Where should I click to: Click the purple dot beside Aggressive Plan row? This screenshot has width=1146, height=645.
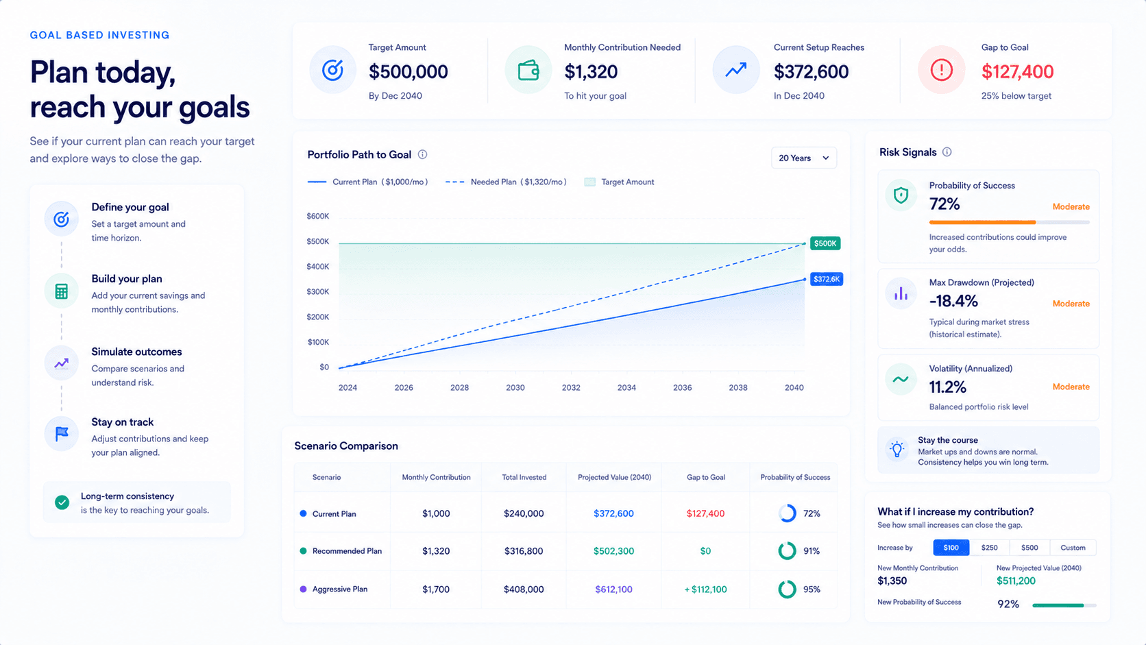pyautogui.click(x=303, y=589)
